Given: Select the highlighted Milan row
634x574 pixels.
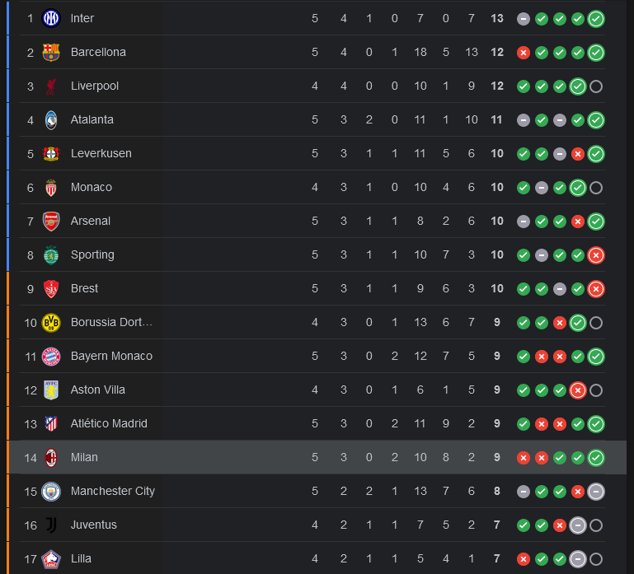Looking at the screenshot, I should tap(317, 457).
